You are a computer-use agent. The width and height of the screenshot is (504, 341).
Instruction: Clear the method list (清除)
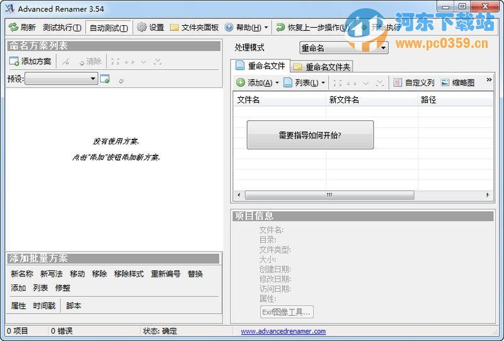pos(90,61)
